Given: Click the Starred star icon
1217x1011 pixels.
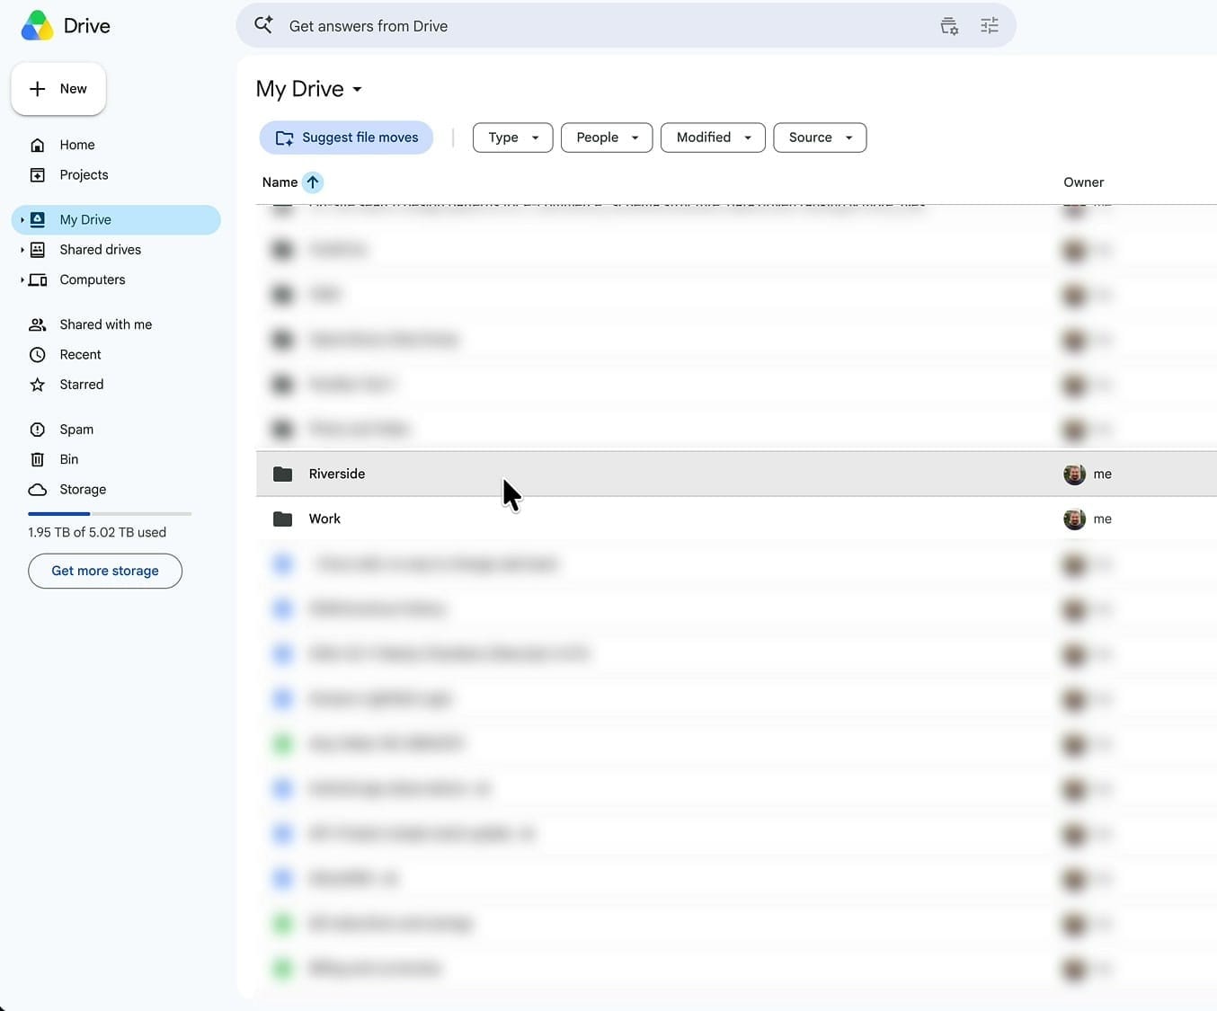Looking at the screenshot, I should (x=38, y=385).
